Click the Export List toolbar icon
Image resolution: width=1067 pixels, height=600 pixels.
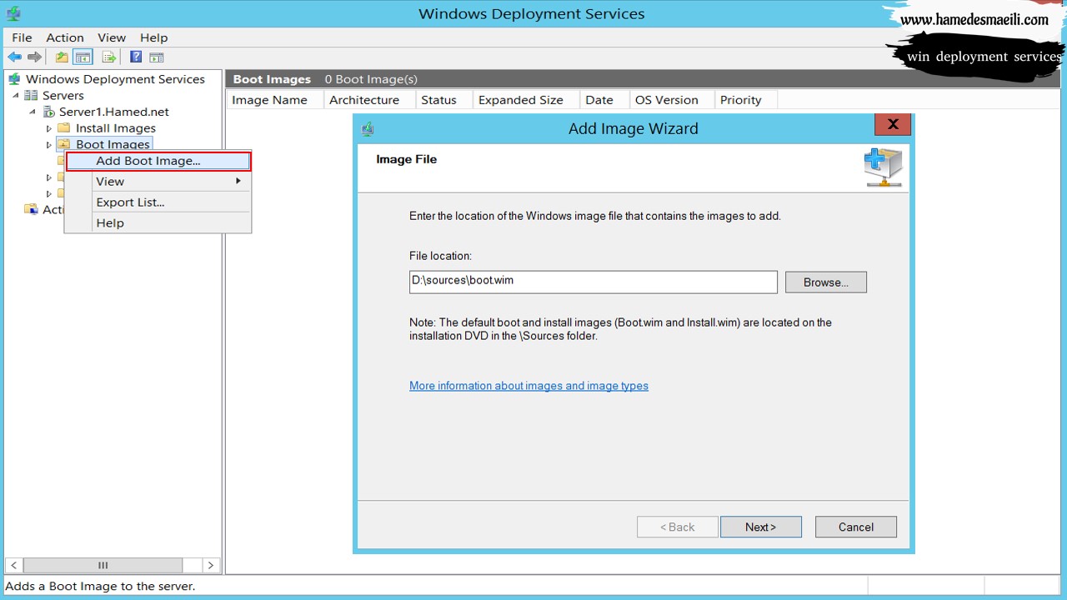coord(108,57)
